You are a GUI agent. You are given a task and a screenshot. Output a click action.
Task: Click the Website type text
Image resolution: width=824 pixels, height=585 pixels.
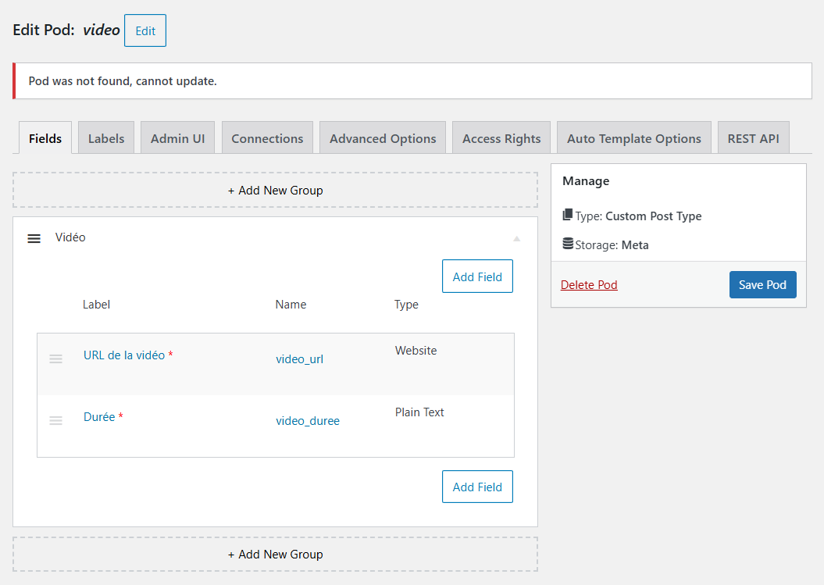[x=416, y=351]
